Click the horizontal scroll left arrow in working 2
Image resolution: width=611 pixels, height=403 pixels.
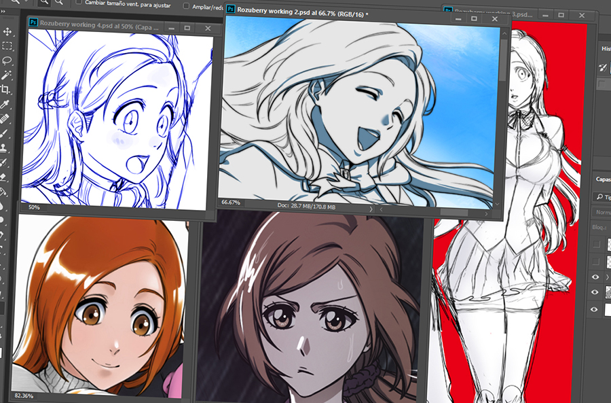[x=381, y=209]
